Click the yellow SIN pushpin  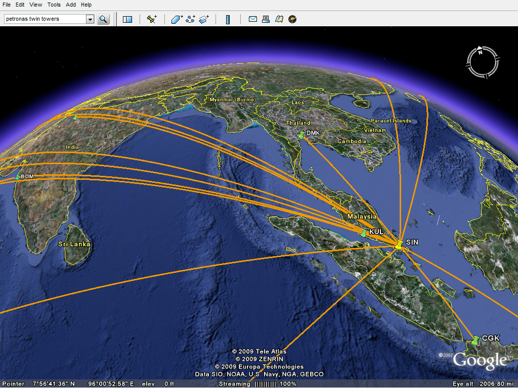click(399, 245)
